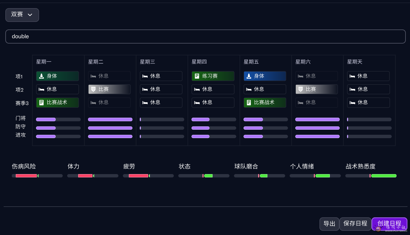Viewport: 410px width, 235px height.
Task: Click the clipboard icon on Monday's 比赛战术 slot
Action: click(x=41, y=102)
